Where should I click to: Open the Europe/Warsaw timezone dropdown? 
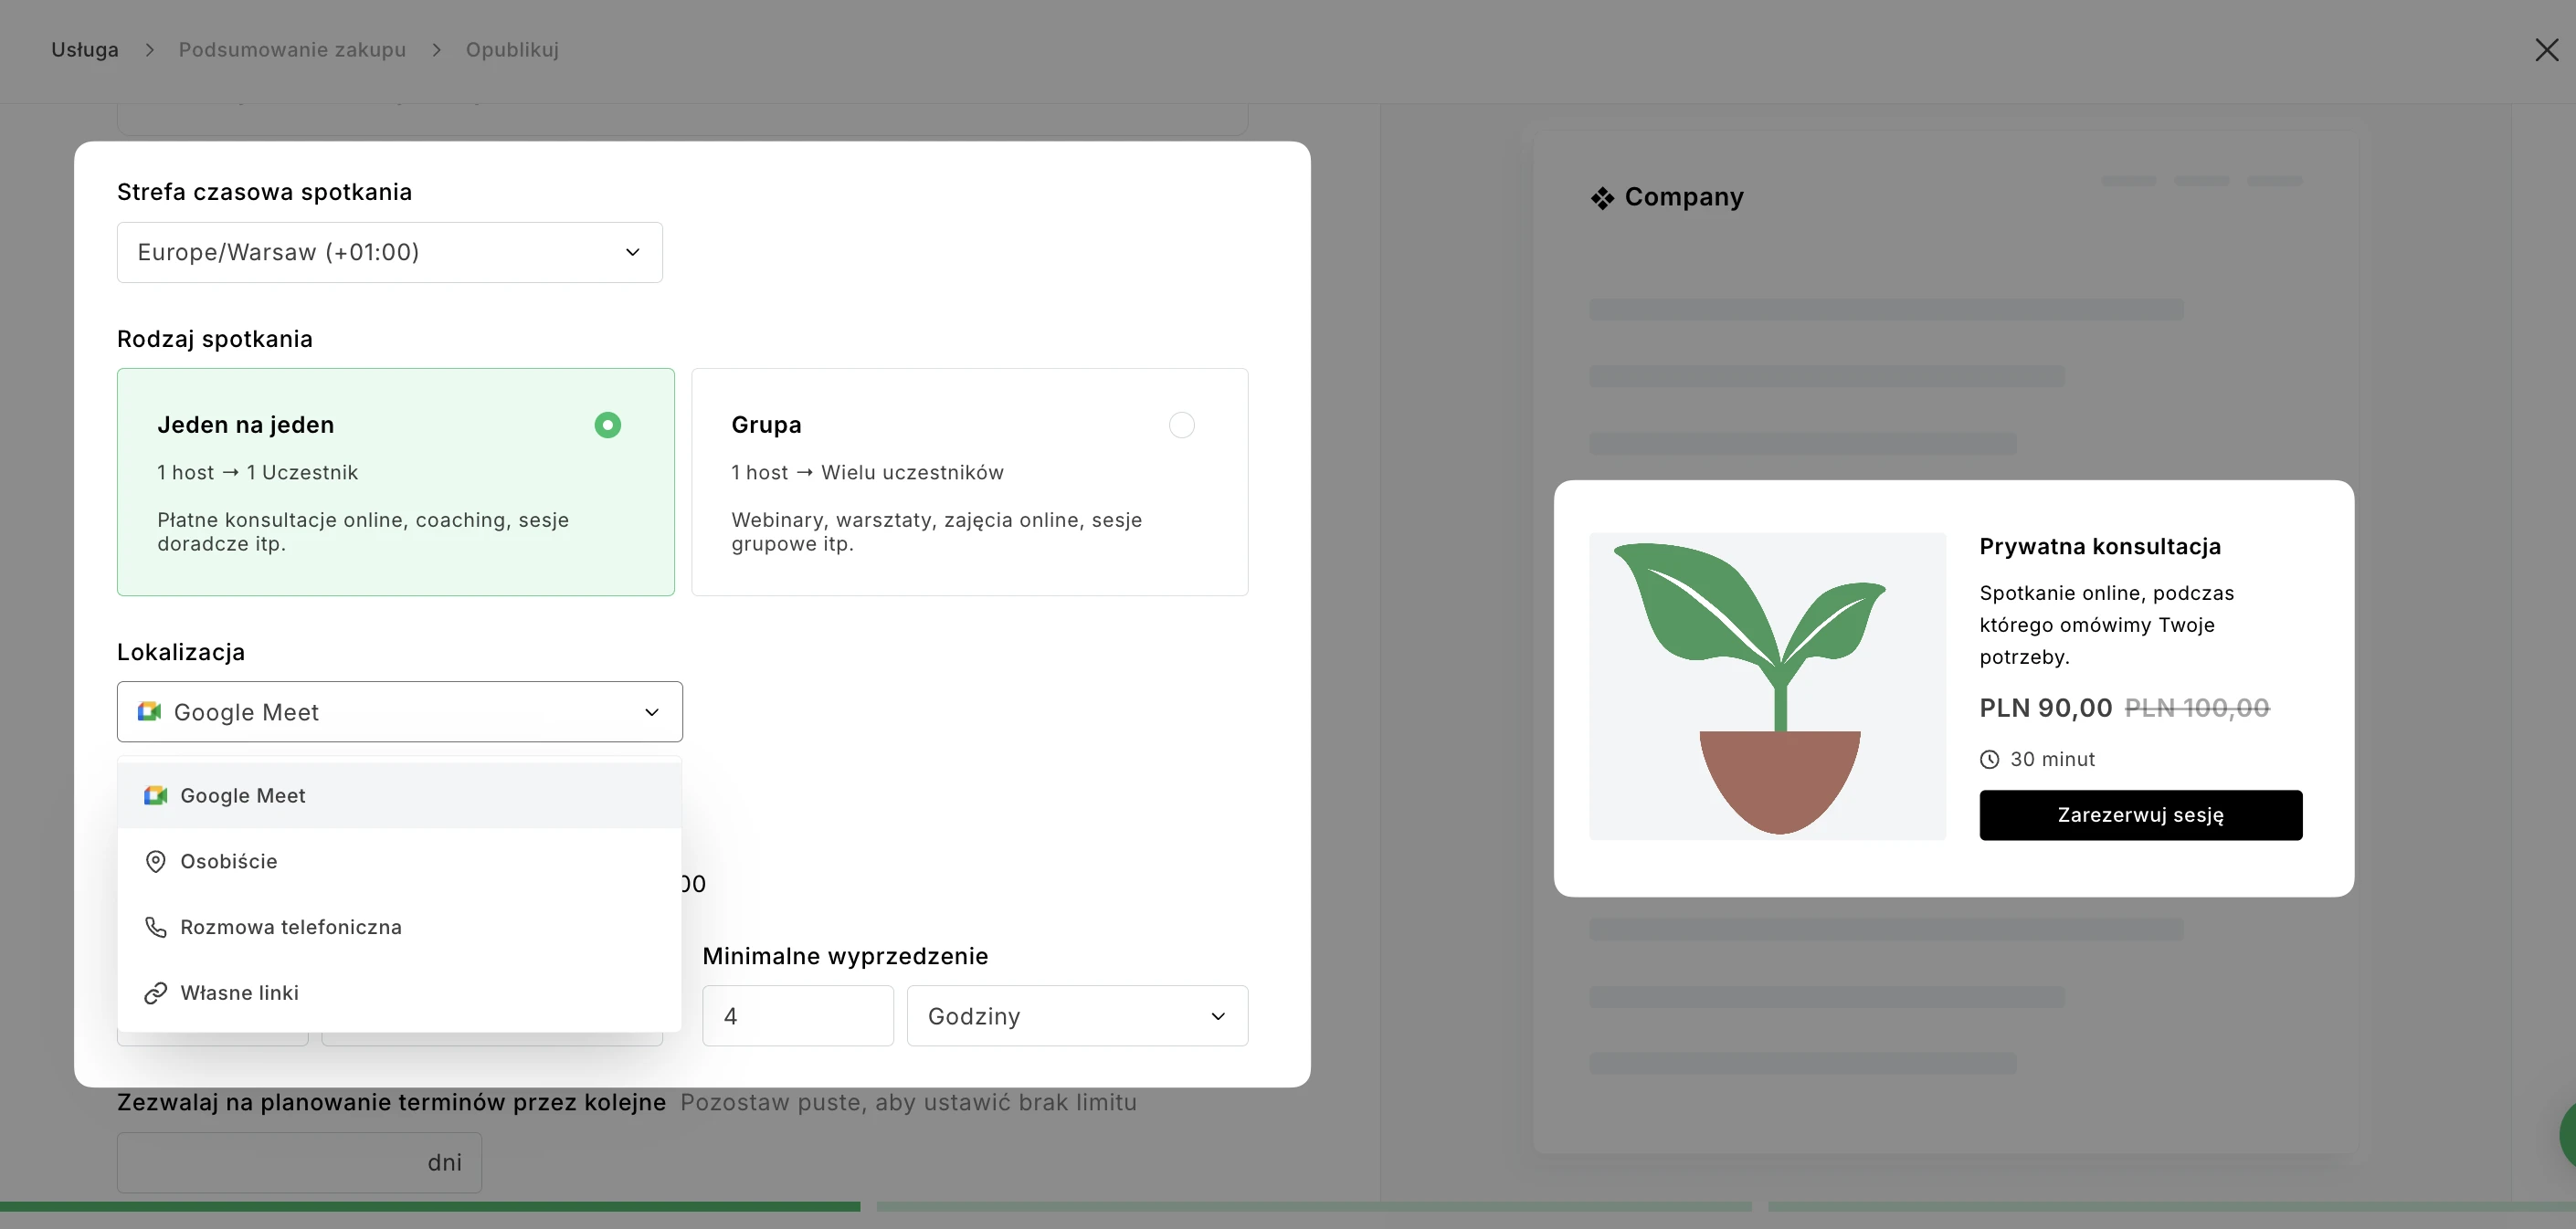click(389, 252)
